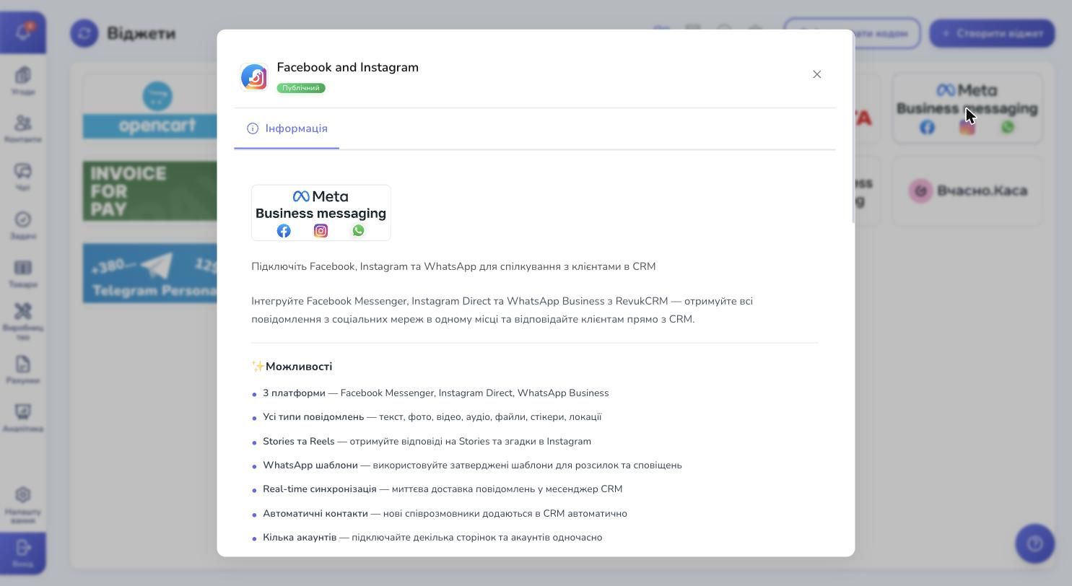Close the Facebook and Instagram dialog
Viewport: 1072px width, 586px height.
pos(816,74)
